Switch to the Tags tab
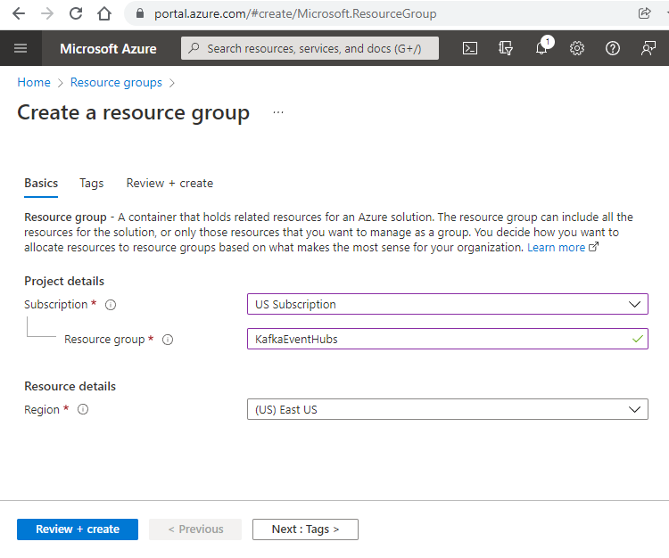669x558 pixels. (x=91, y=184)
